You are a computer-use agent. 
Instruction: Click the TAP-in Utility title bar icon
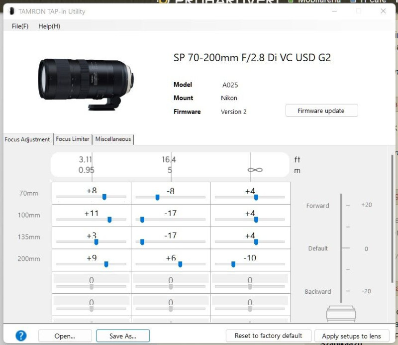pyautogui.click(x=11, y=11)
